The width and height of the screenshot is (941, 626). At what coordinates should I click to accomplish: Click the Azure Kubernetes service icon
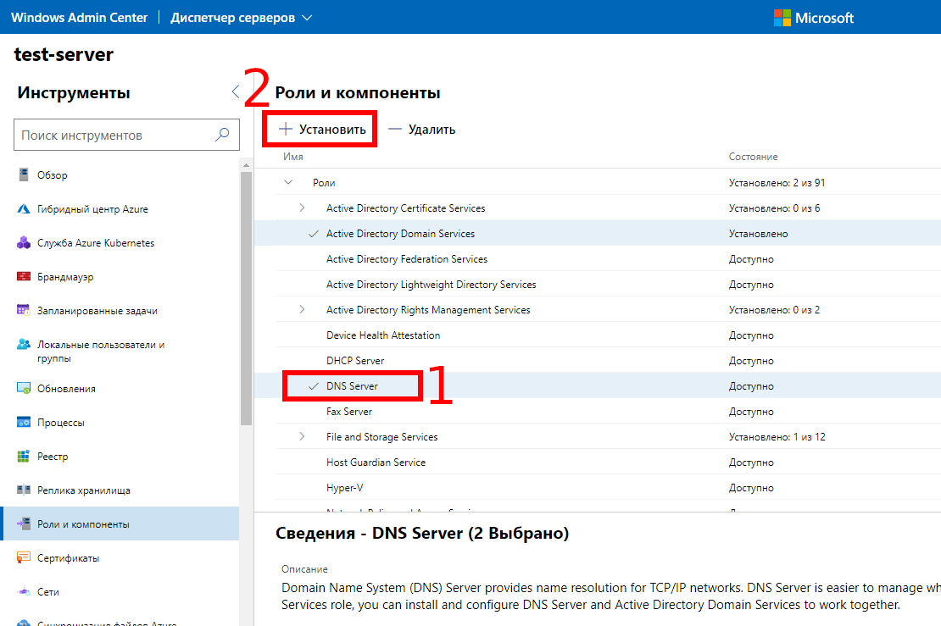tap(23, 243)
